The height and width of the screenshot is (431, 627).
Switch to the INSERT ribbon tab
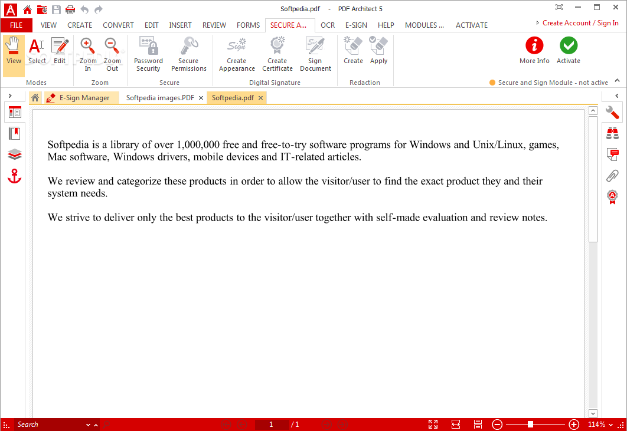180,25
